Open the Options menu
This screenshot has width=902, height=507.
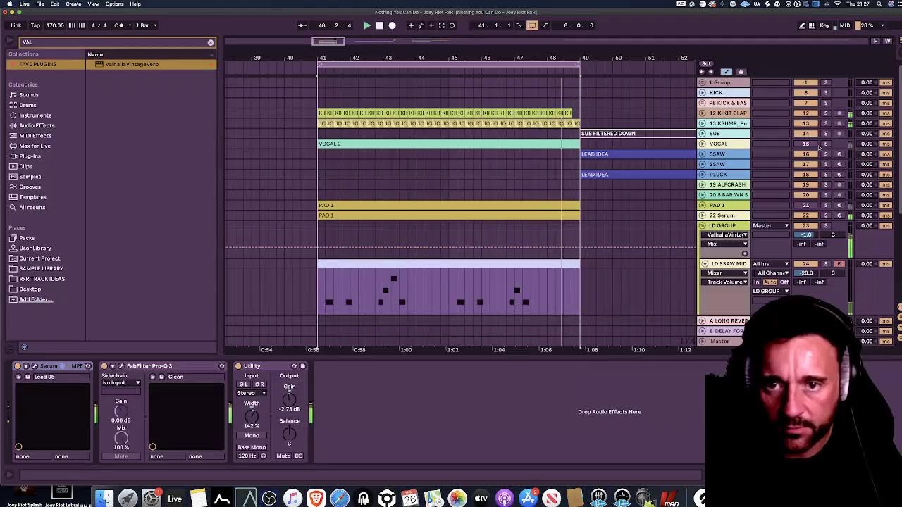click(x=114, y=4)
